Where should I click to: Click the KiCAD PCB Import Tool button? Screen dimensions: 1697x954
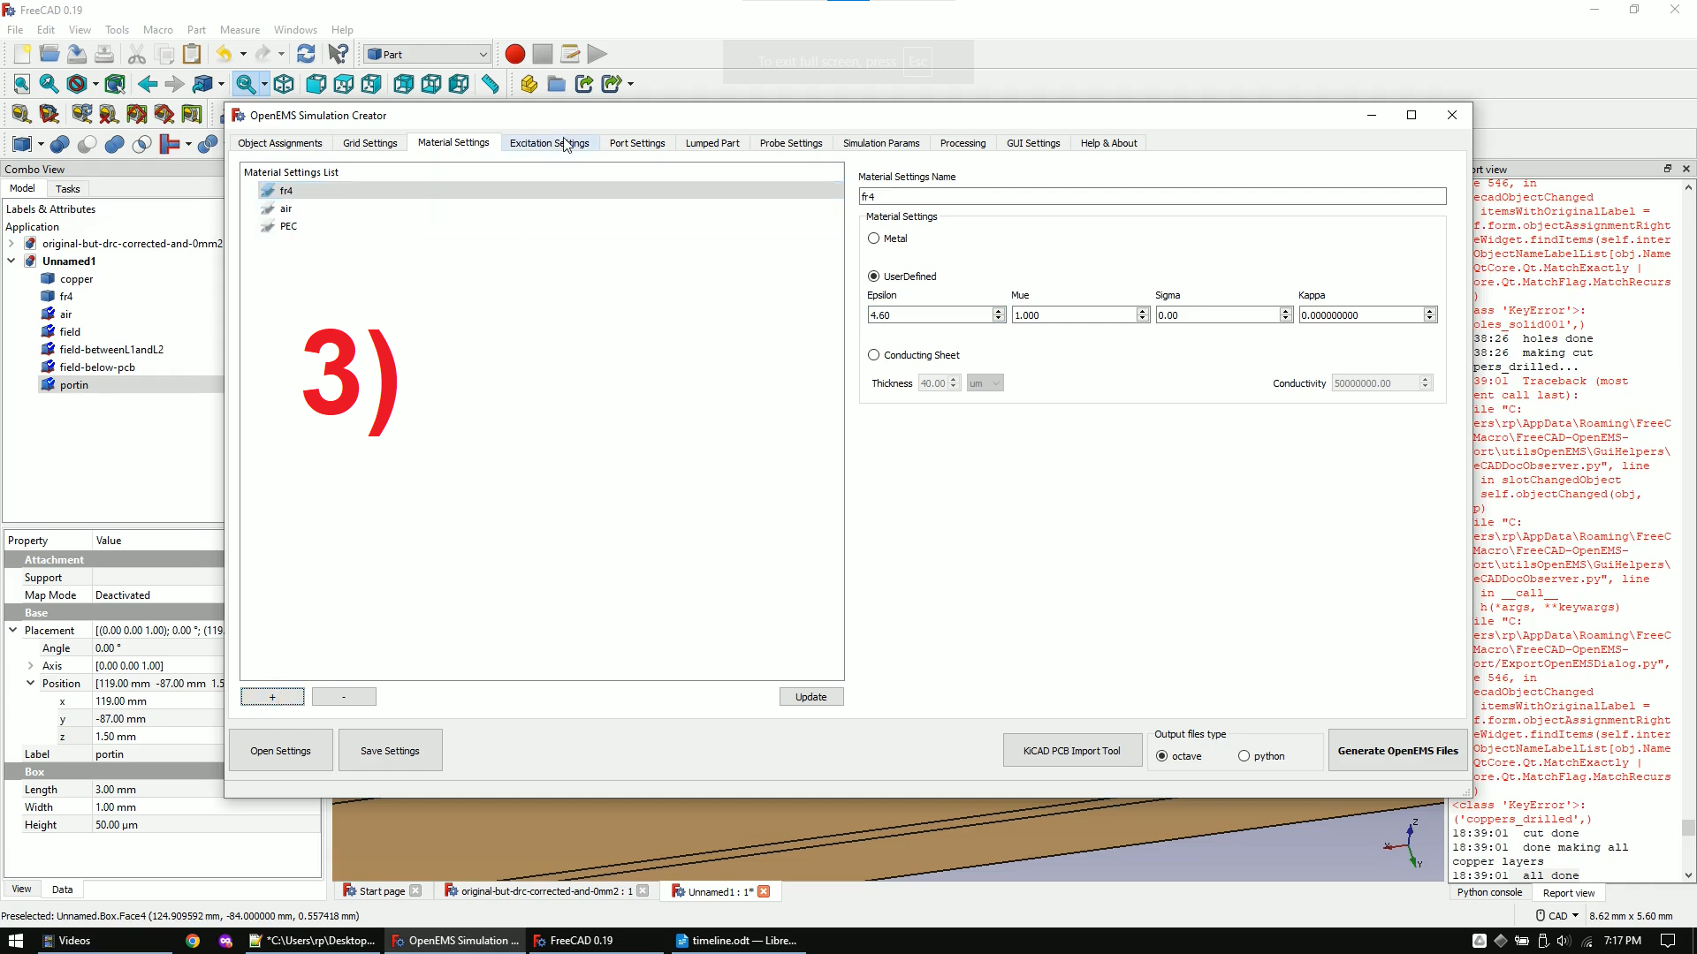[x=1072, y=750]
